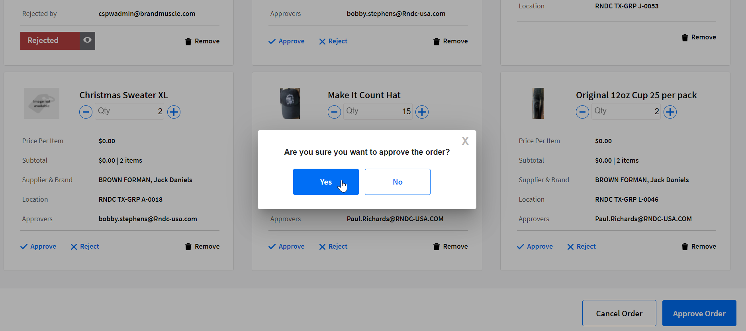746x331 pixels.
Task: Increase Original 12oz Cup quantity
Action: point(670,112)
